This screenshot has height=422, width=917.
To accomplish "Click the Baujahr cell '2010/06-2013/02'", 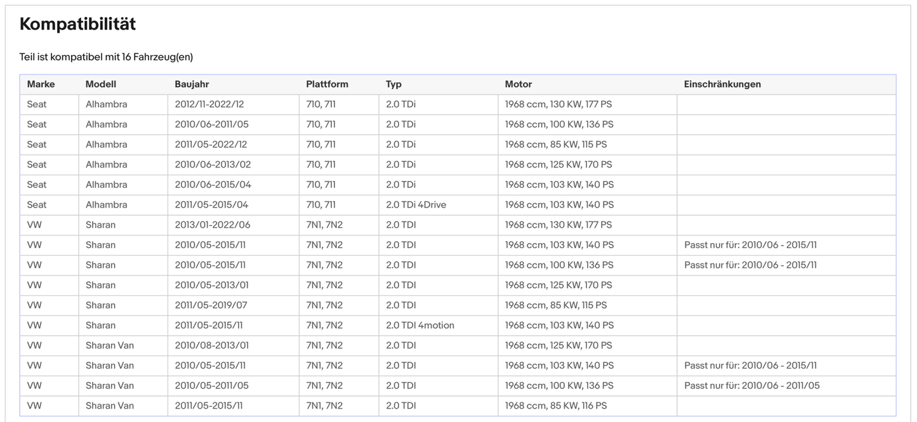I will click(213, 165).
